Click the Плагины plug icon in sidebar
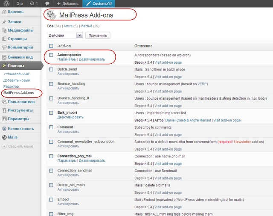The width and height of the screenshot is (273, 216). tap(4, 66)
